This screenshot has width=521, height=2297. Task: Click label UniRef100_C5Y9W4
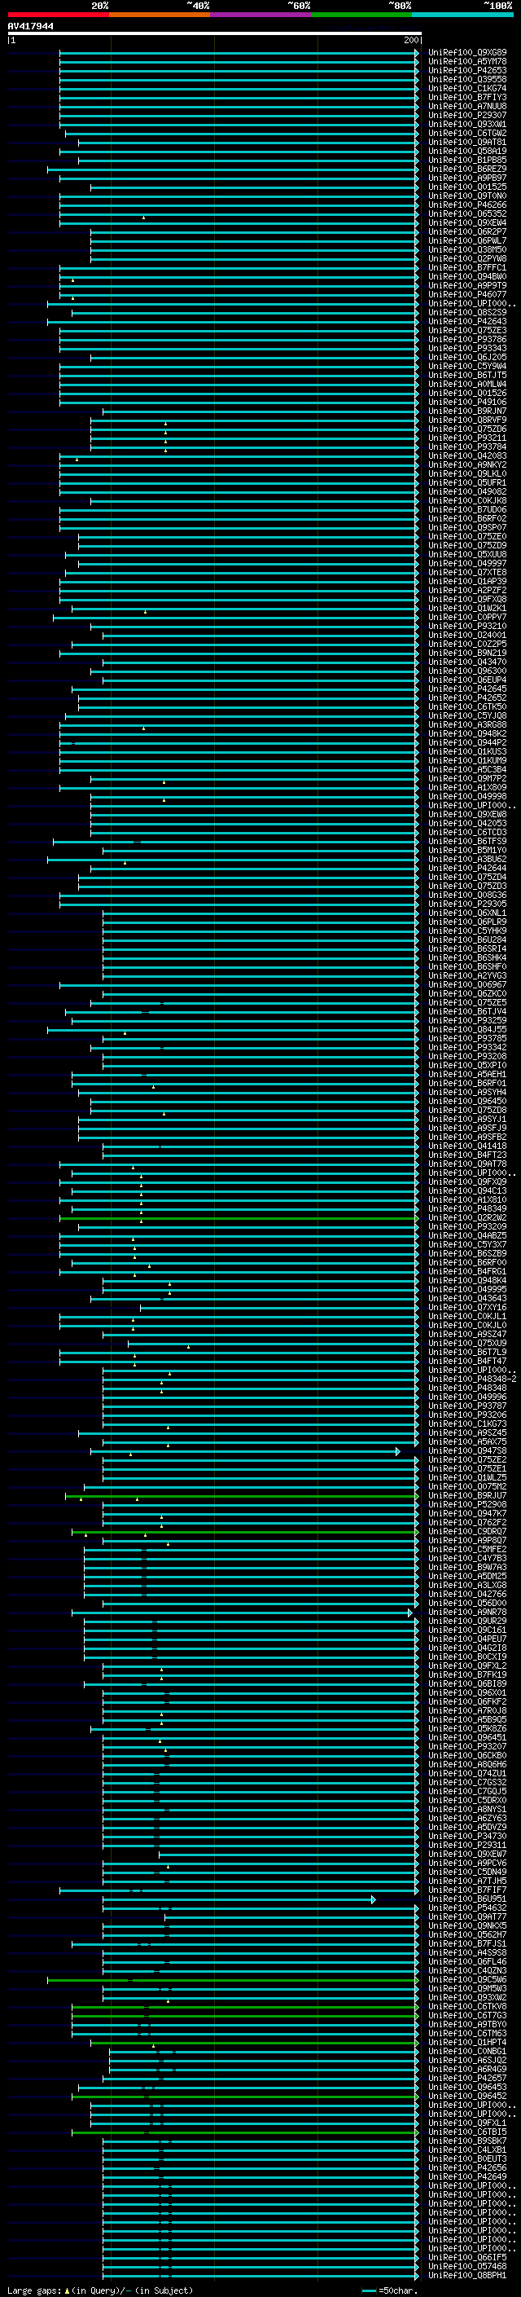coord(467,367)
